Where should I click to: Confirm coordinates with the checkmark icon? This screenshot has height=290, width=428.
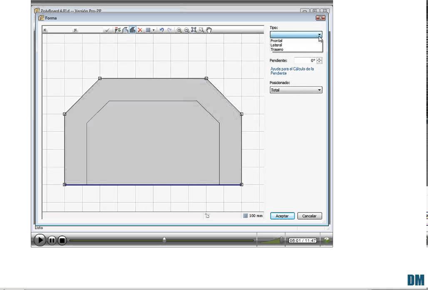tap(107, 30)
